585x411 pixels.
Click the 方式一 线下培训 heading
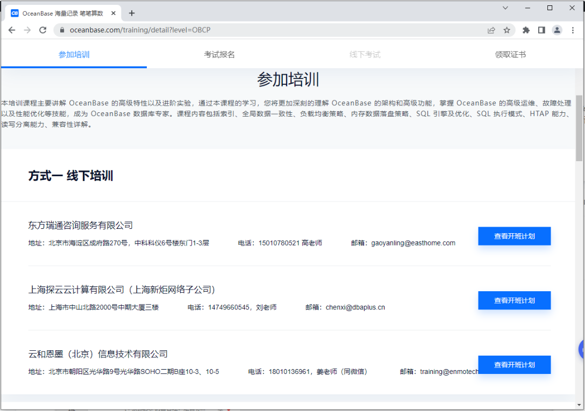tap(70, 176)
